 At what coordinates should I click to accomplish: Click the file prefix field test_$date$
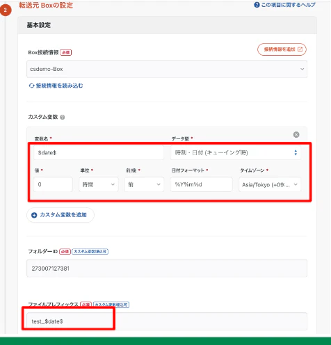tap(167, 321)
